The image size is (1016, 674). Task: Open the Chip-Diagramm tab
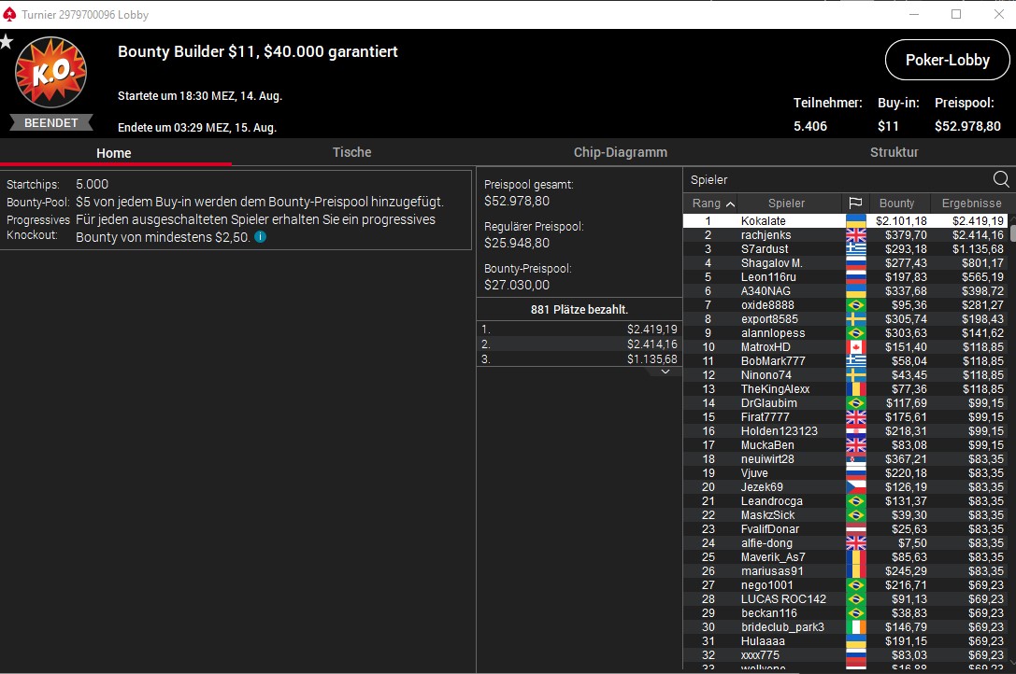620,152
